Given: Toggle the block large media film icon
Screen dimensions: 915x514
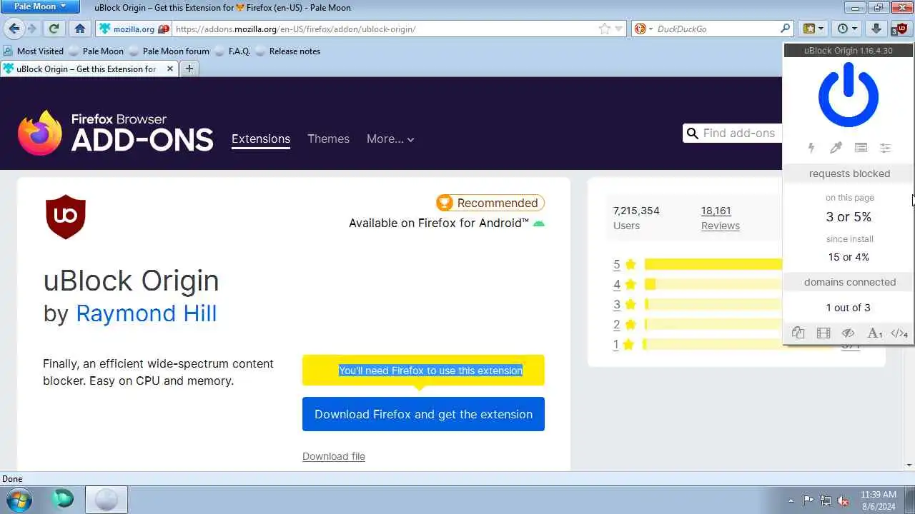Looking at the screenshot, I should [823, 333].
